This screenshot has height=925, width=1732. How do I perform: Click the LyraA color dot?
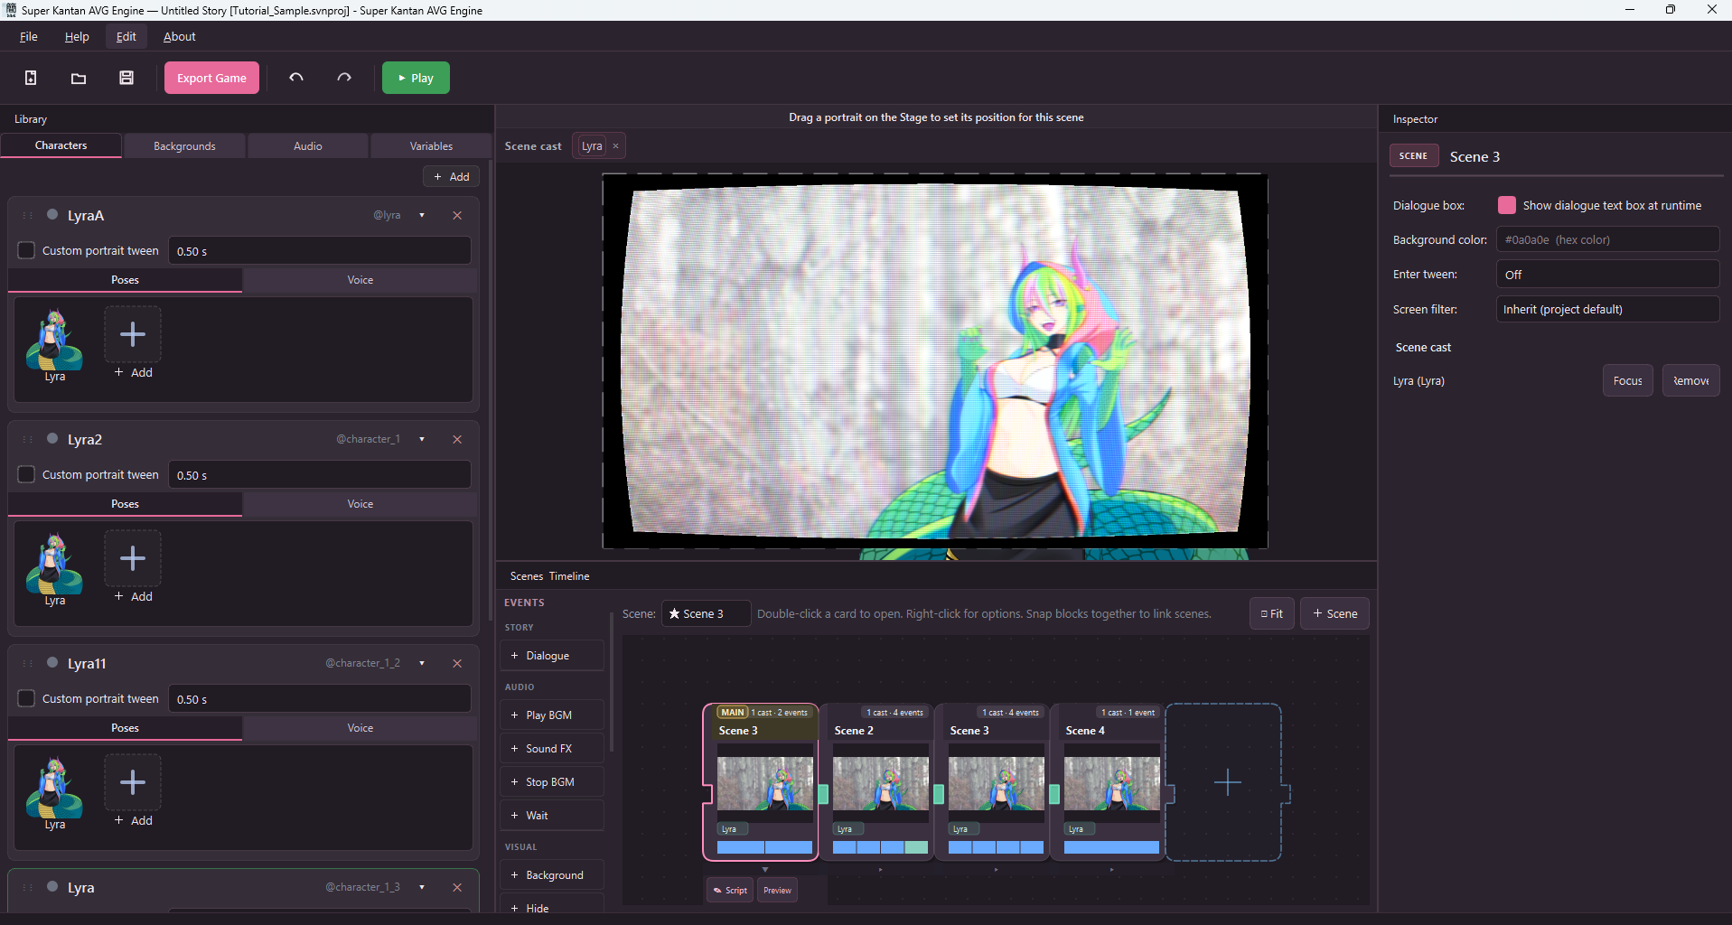pos(52,214)
